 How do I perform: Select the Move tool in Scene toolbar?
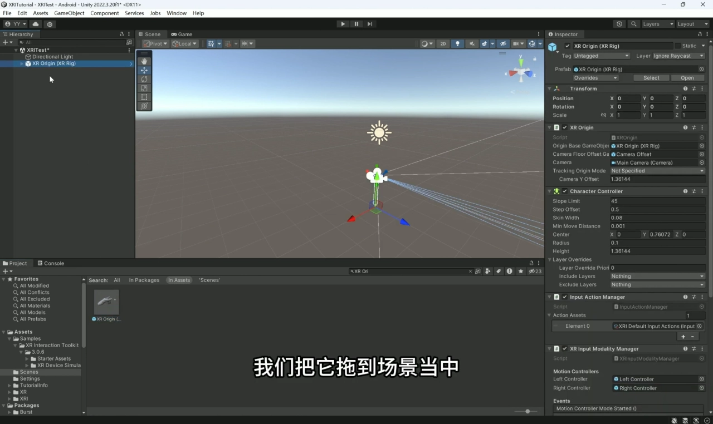pos(144,70)
